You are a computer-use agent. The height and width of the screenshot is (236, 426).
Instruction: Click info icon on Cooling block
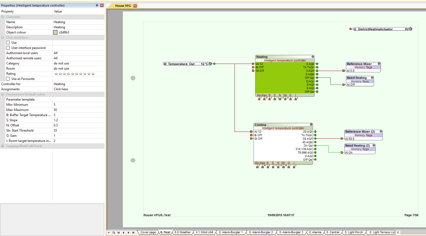[x=311, y=125]
